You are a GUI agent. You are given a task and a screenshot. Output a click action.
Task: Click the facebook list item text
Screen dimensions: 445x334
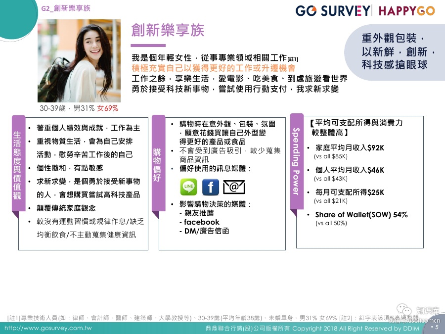point(199,222)
